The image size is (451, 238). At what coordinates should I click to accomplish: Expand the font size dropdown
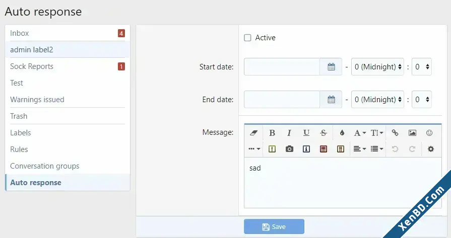[377, 133]
